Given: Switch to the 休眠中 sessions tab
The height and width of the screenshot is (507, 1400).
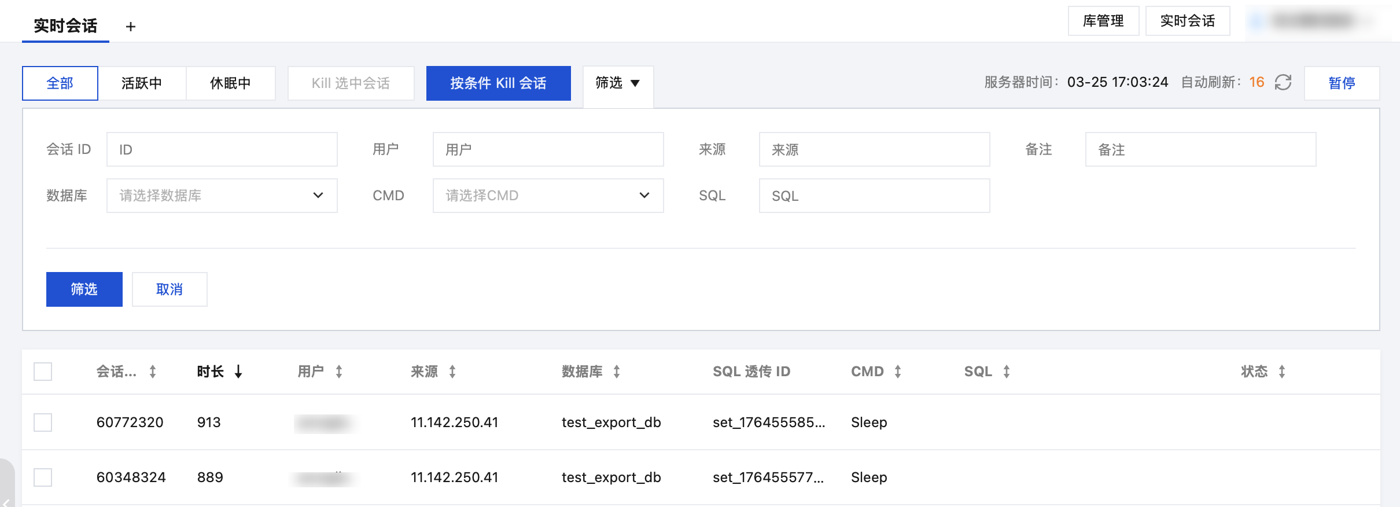Looking at the screenshot, I should (x=230, y=83).
